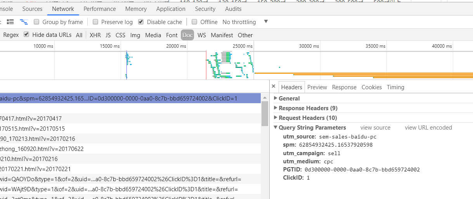Viewport: 473px width, 199px height.
Task: Filter requests by XHR type
Action: pos(95,35)
